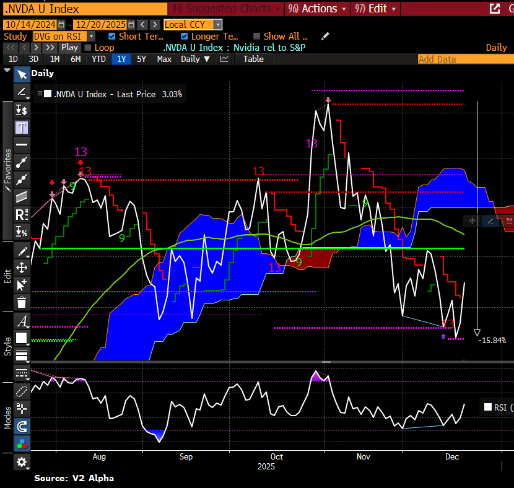Open the white fill color swatch

click(x=22, y=338)
